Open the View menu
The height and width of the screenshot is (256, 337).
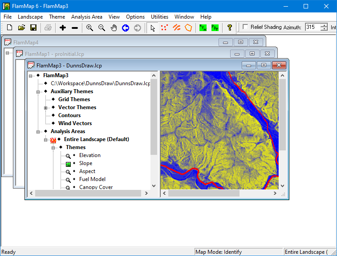(114, 17)
